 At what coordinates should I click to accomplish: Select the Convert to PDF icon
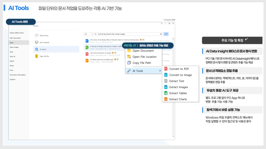click(166, 69)
